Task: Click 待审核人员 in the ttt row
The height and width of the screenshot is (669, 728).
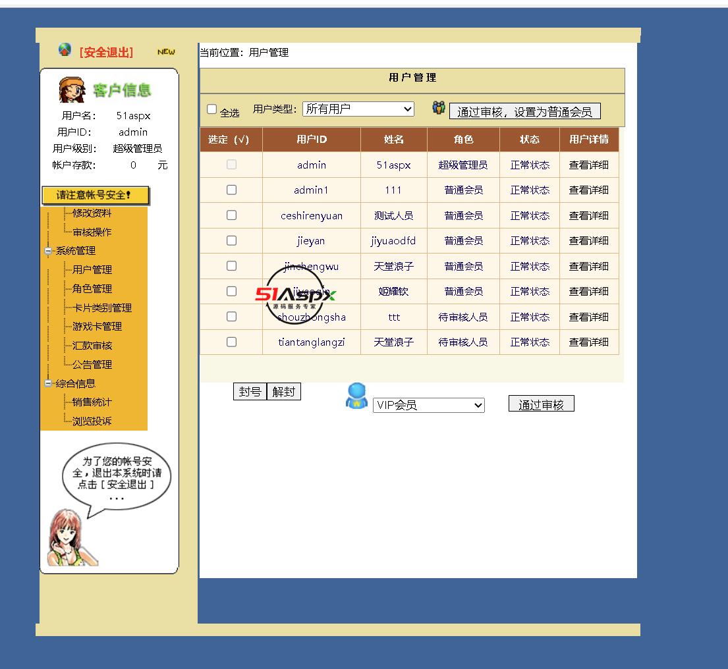Action: 463,317
